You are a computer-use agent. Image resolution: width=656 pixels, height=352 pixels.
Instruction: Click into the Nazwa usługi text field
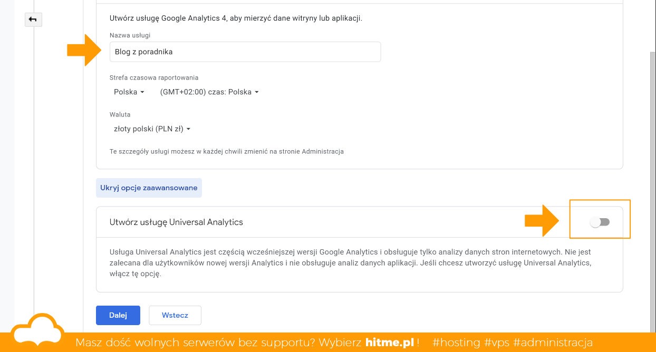point(245,52)
